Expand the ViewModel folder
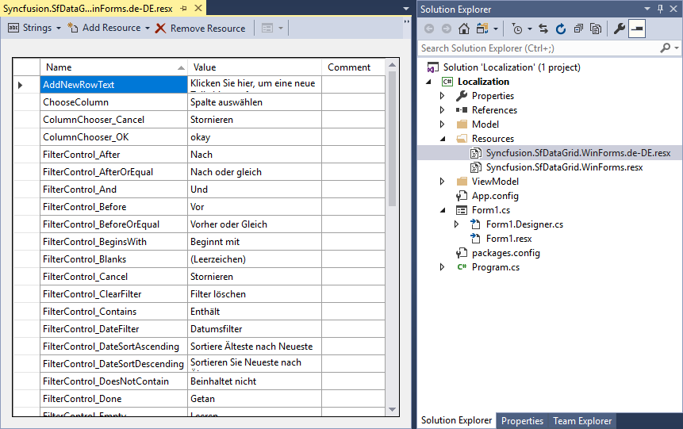The image size is (683, 429). pos(442,182)
